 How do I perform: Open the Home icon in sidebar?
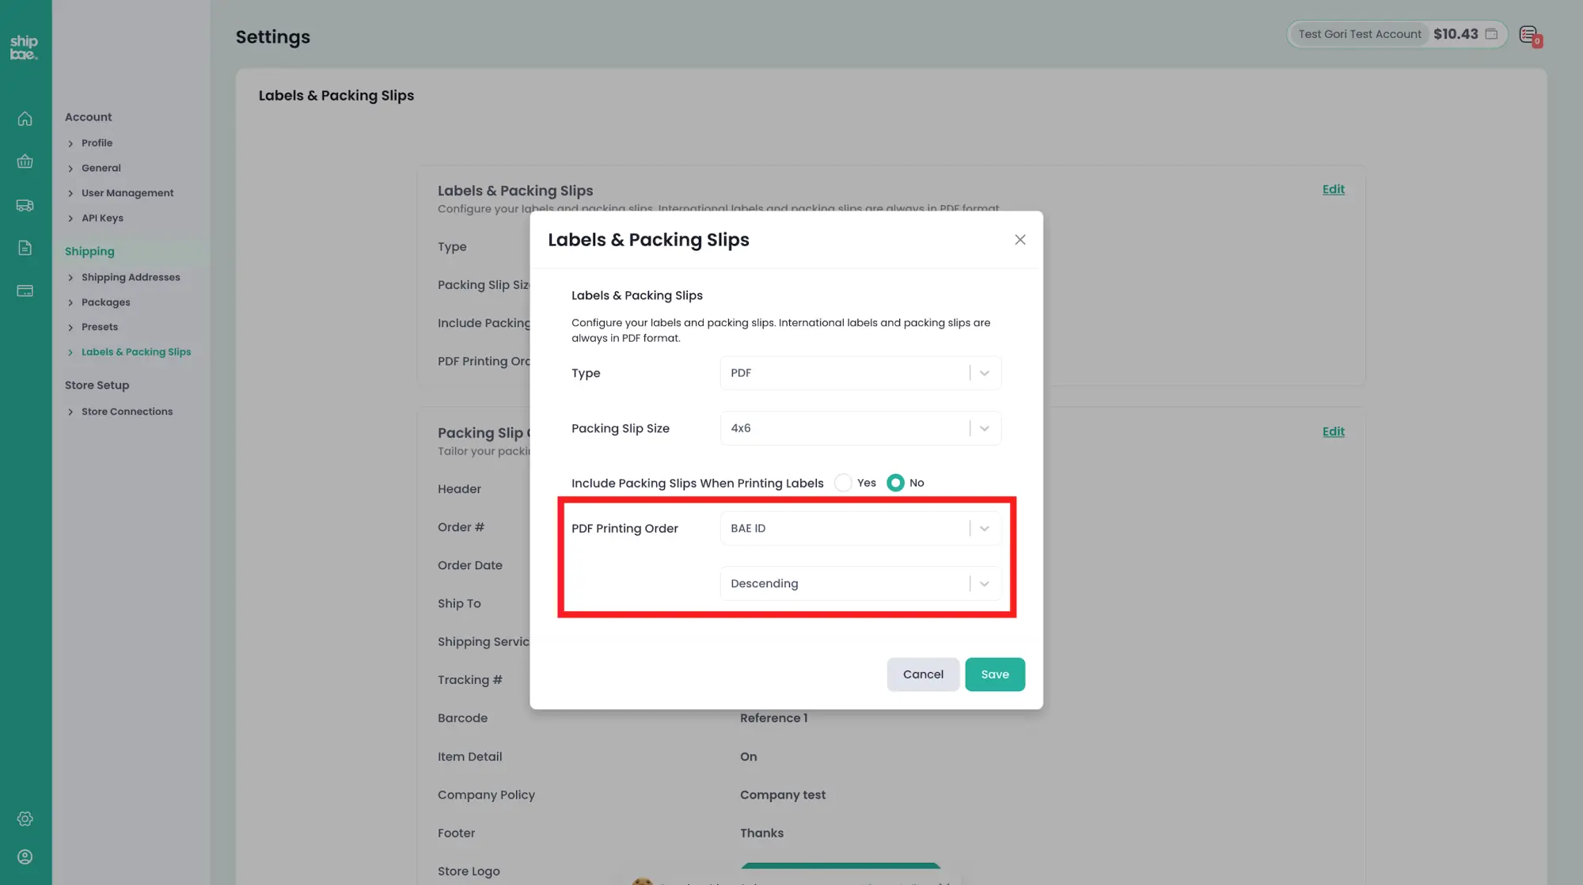point(25,119)
